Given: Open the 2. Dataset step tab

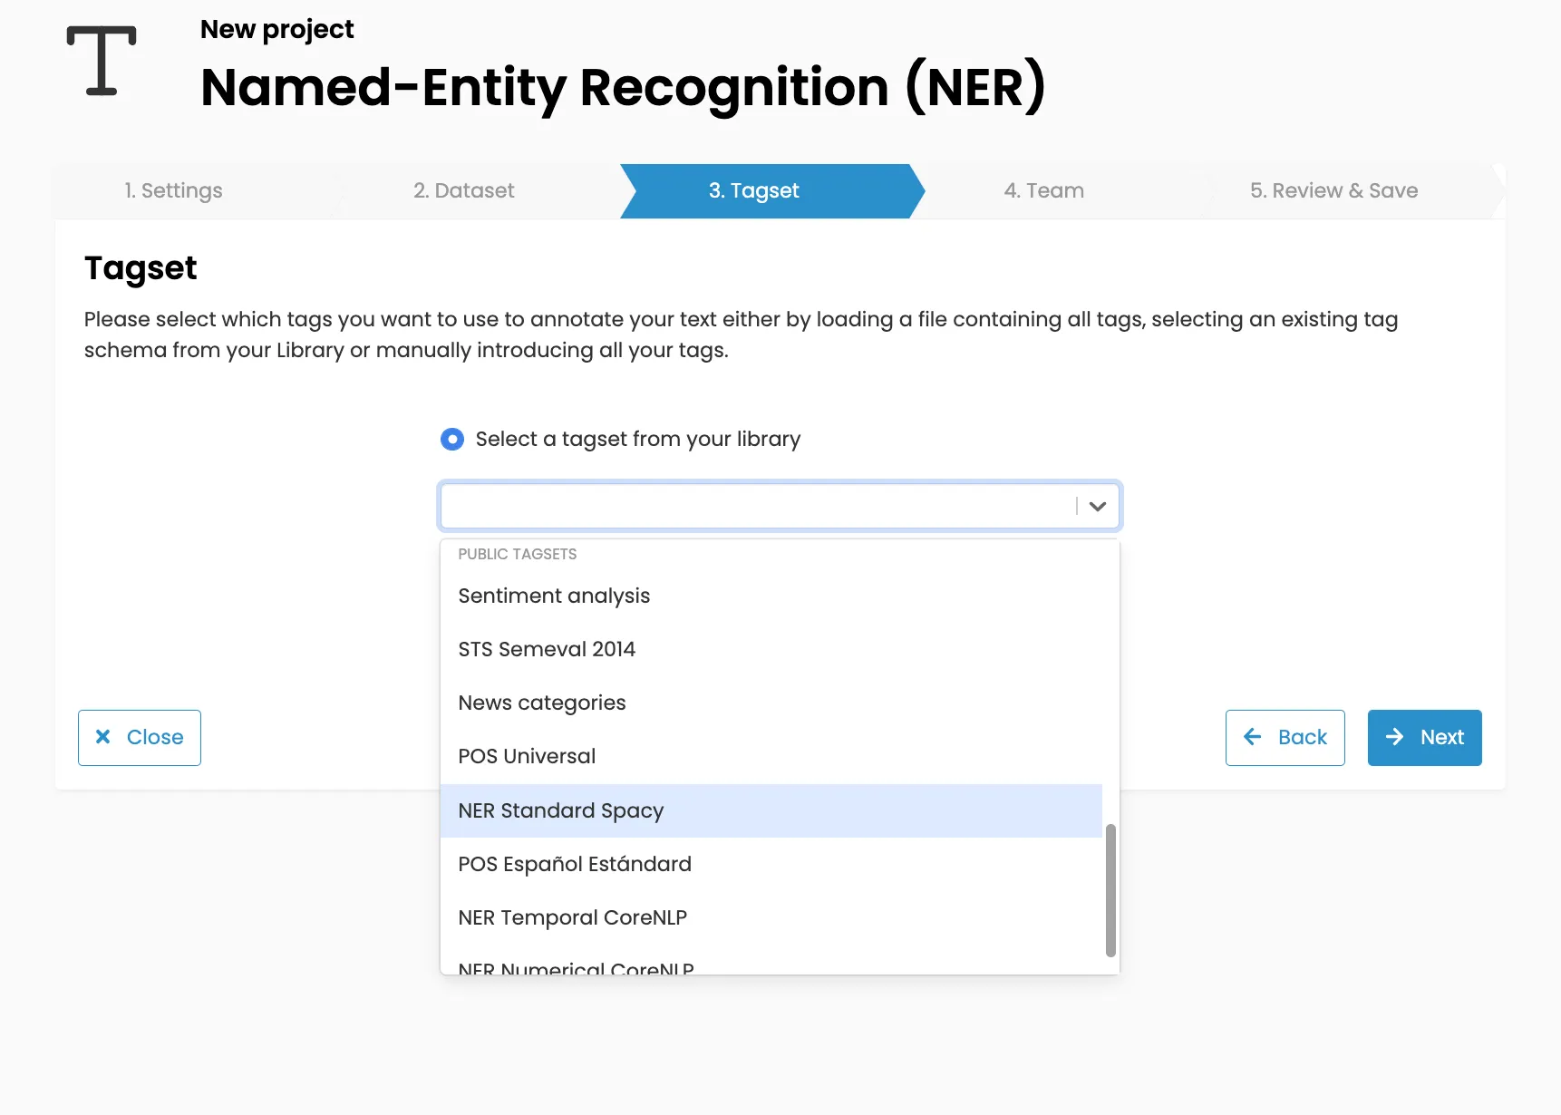Looking at the screenshot, I should tap(464, 190).
